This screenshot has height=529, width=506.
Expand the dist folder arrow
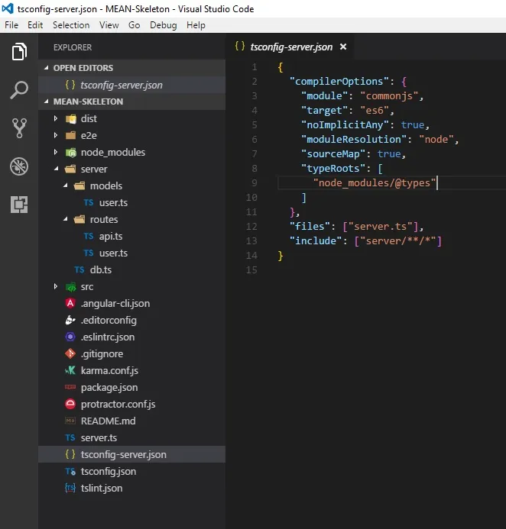click(56, 118)
